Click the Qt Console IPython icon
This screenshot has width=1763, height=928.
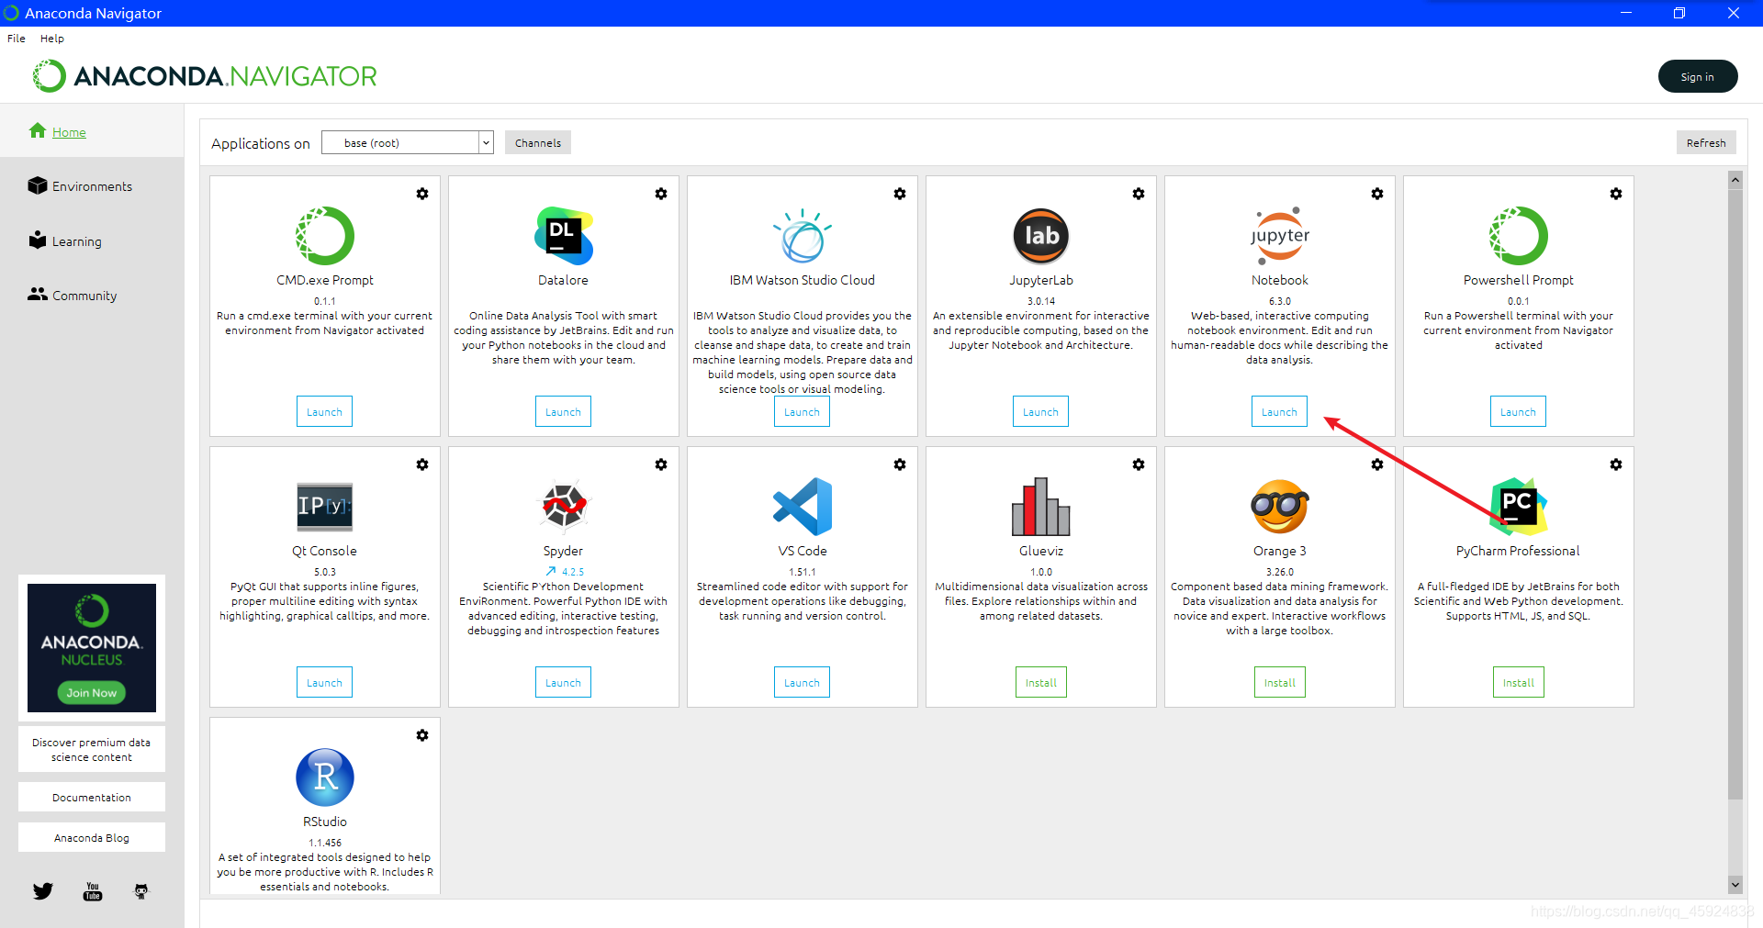(325, 506)
